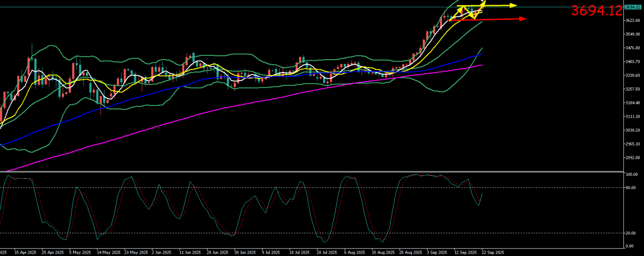Screen dimensions: 644x256
Task: Click the 80.00 level label on the oscillator scale
Action: pyautogui.click(x=631, y=188)
